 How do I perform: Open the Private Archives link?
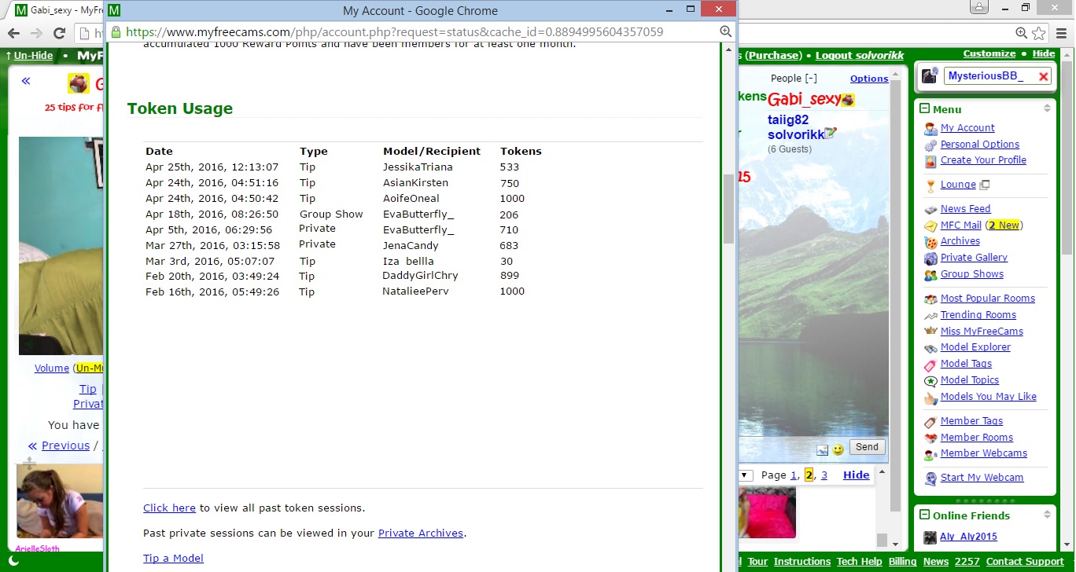421,533
